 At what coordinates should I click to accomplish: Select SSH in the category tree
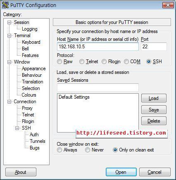(x=26, y=128)
